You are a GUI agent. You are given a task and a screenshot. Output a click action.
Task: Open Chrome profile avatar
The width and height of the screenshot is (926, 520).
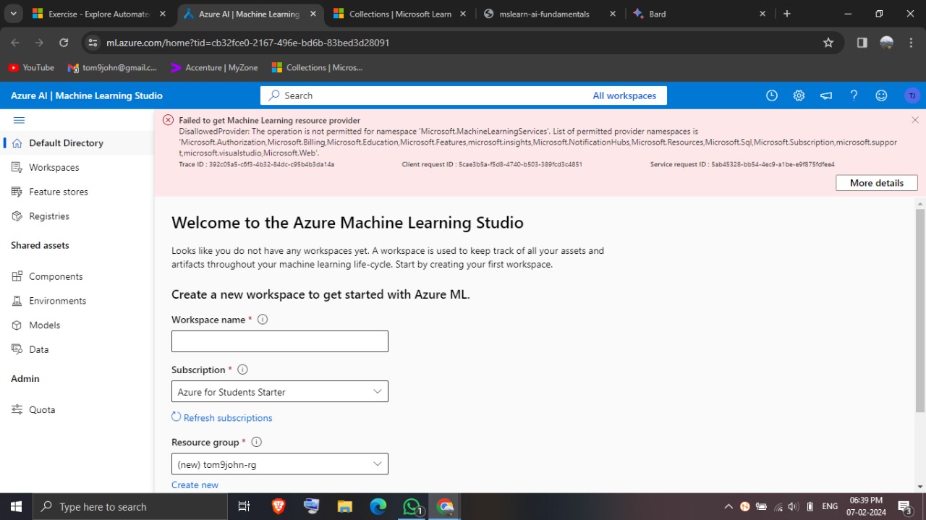tap(886, 43)
